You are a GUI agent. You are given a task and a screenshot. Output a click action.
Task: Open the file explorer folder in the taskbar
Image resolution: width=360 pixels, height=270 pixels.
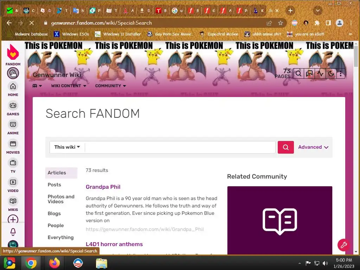pyautogui.click(x=101, y=263)
